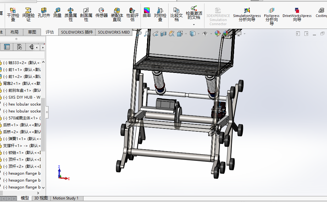Toggle the 曲率 curvature display

click(x=147, y=13)
